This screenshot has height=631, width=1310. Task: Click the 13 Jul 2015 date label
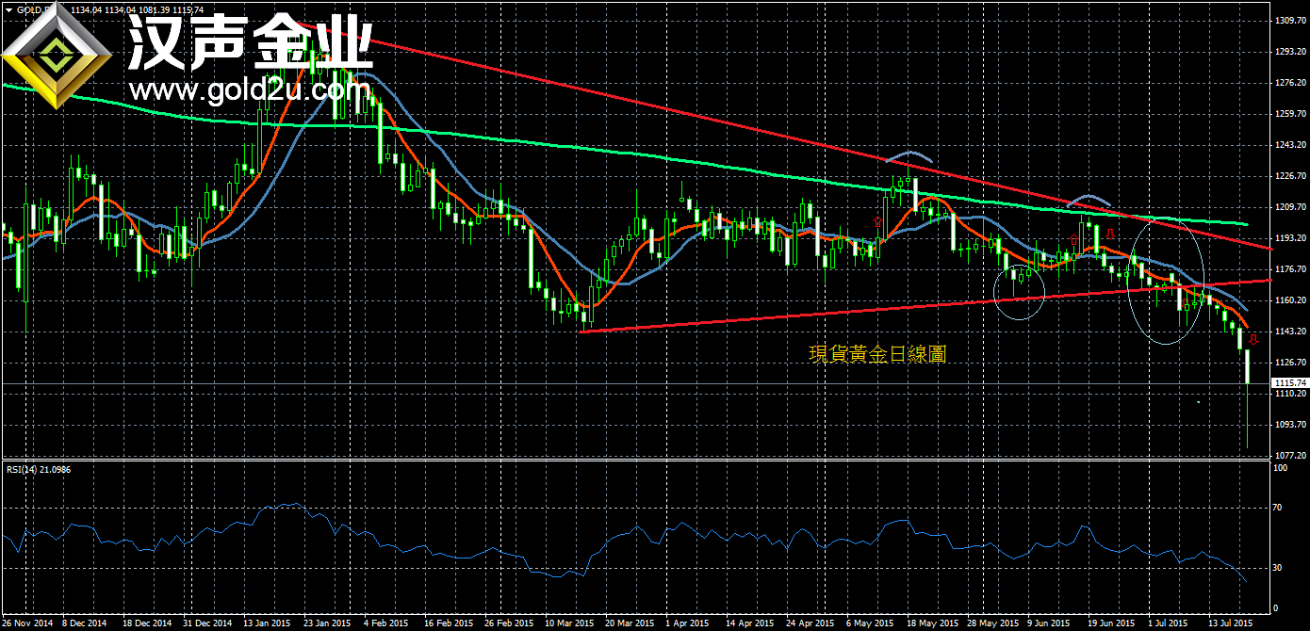pos(1231,623)
